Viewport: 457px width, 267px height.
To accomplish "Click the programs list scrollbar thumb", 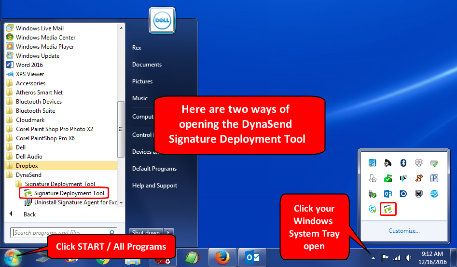I will (121, 129).
